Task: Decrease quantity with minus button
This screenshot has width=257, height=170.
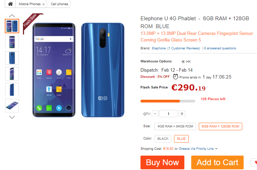Action: 155,113
